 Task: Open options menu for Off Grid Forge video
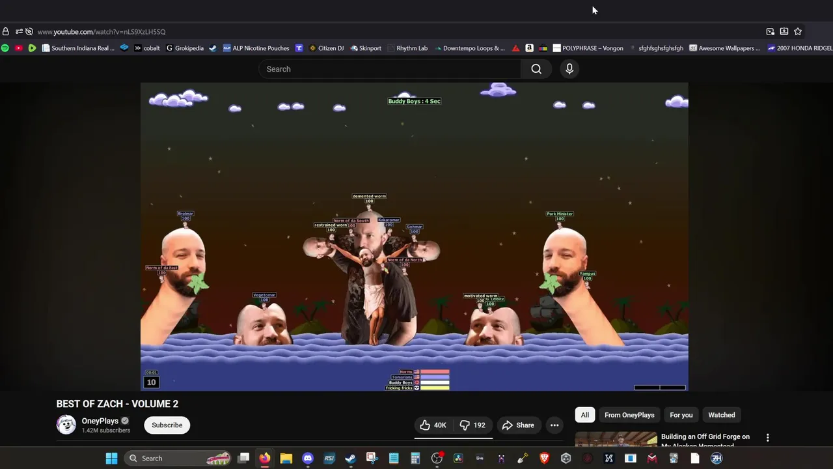[767, 438]
